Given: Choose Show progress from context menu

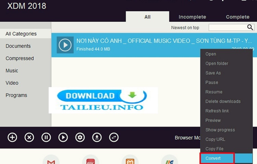Looking at the screenshot, I should [x=226, y=130].
